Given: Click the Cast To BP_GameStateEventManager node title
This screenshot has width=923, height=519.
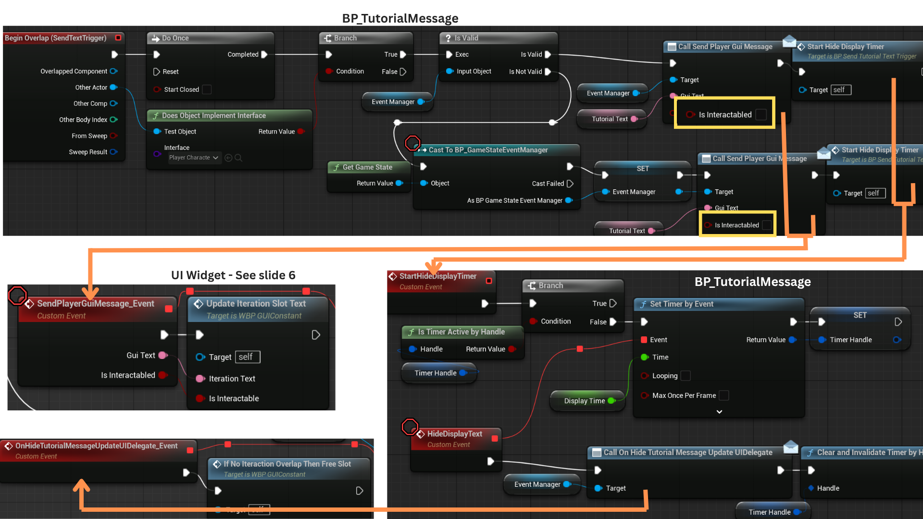Looking at the screenshot, I should (x=488, y=150).
